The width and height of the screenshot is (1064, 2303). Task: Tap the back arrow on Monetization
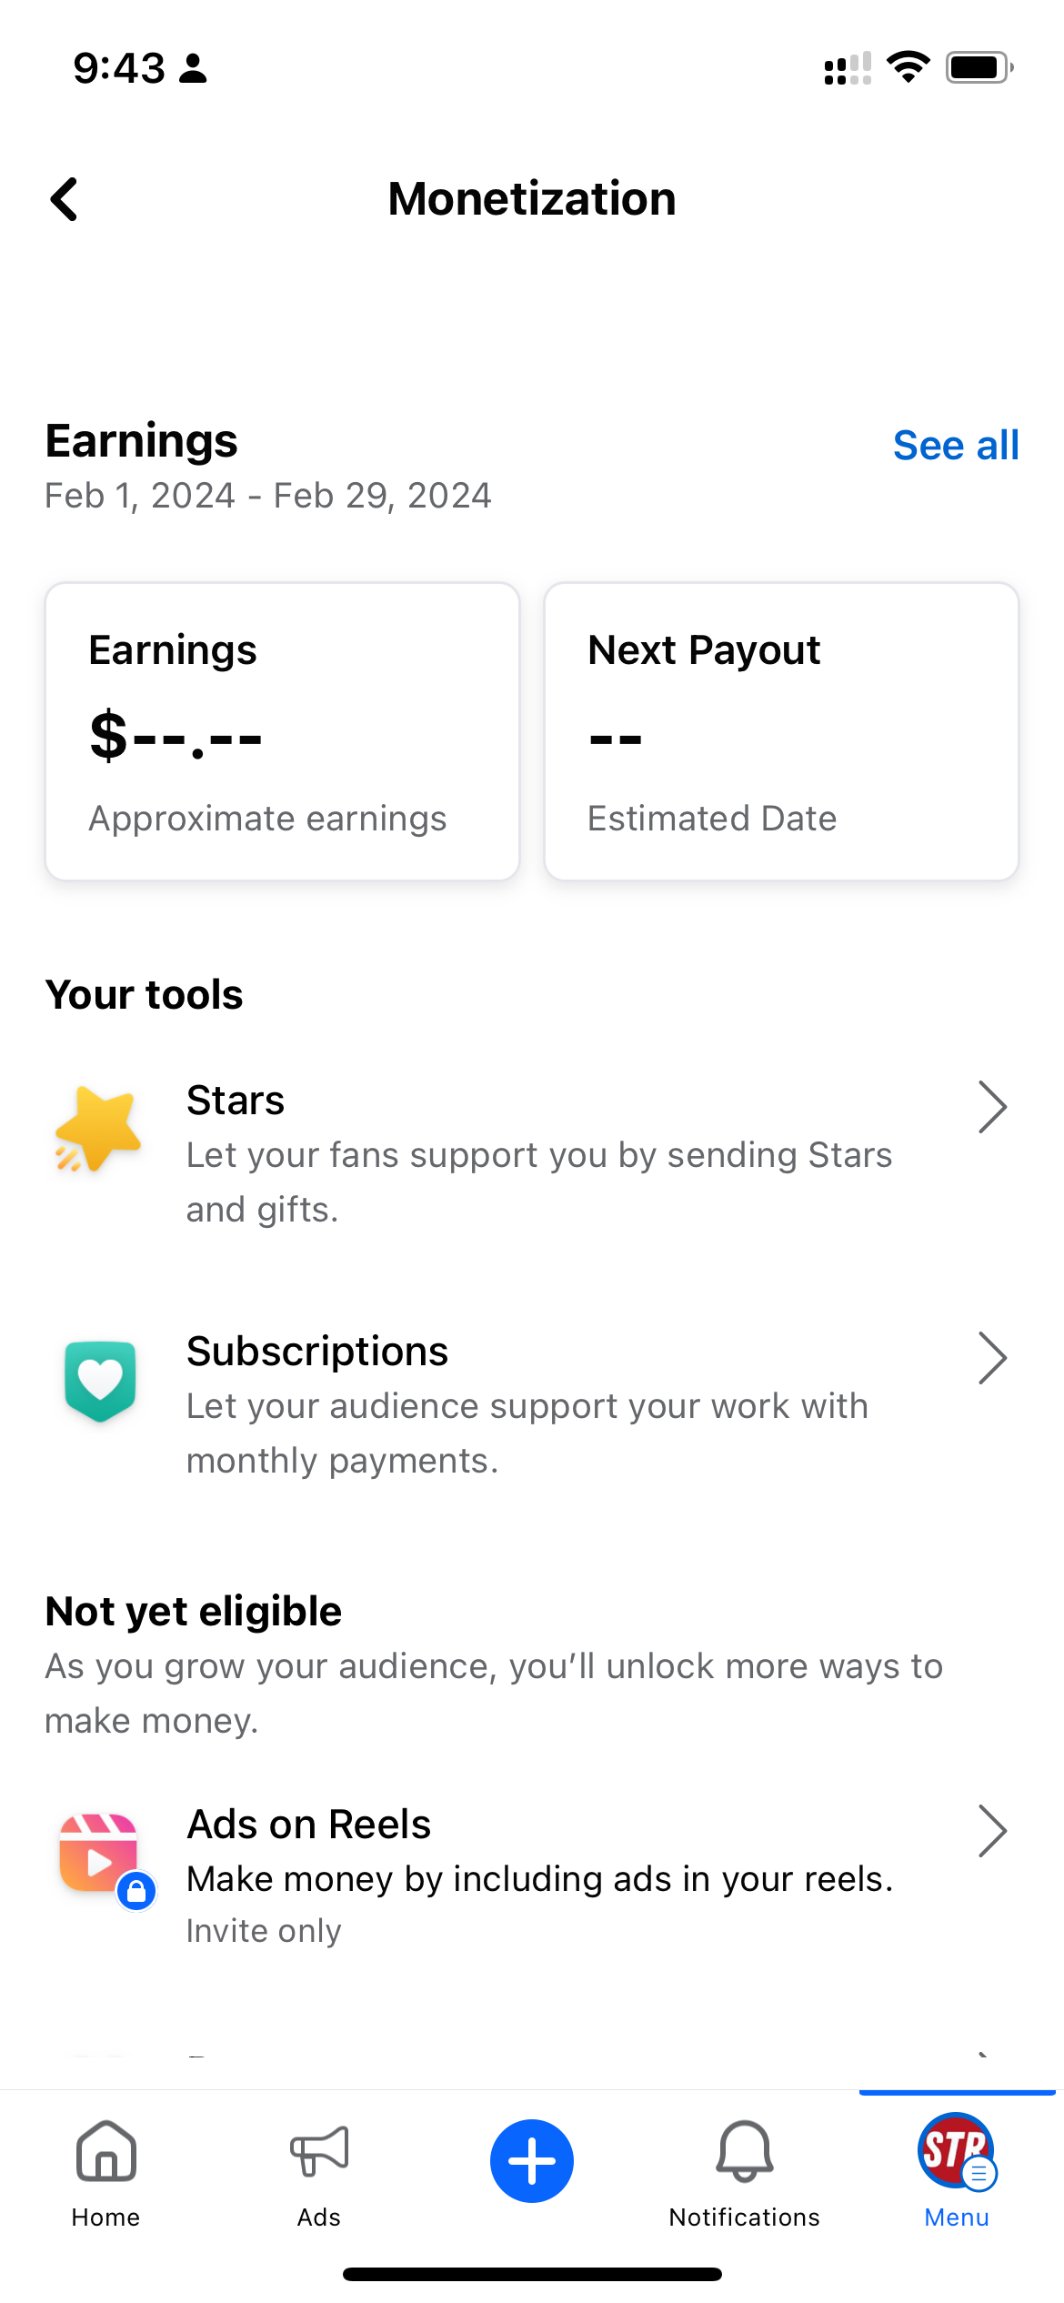[x=65, y=199]
